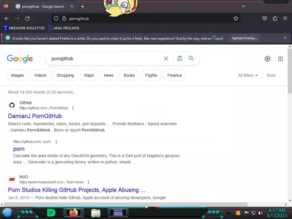Open the tracking protection shield icon
292x219 pixels.
click(56, 19)
